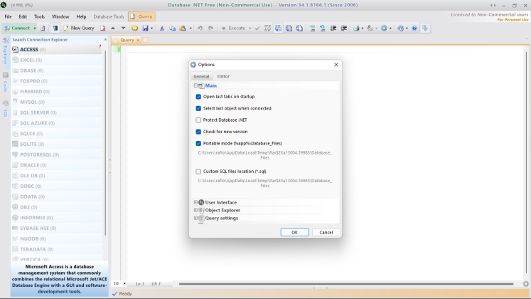The image size is (531, 299).
Task: Click the gear icon at editor bottom right
Action: (x=525, y=284)
